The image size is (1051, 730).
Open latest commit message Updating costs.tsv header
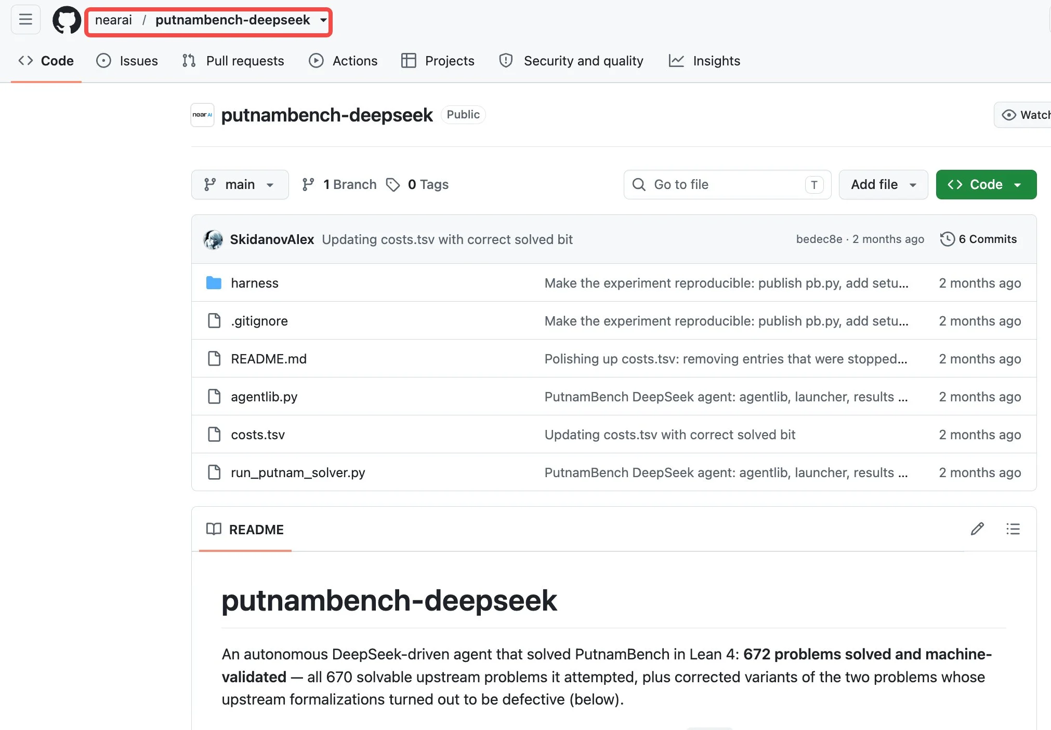[447, 239]
